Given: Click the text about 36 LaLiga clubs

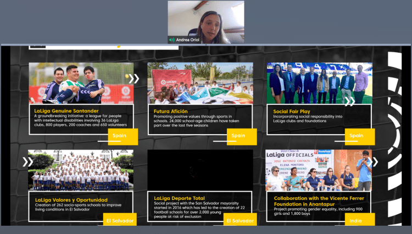Looking at the screenshot, I should point(80,120).
